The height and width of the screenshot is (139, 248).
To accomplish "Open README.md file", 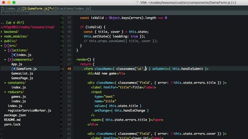I will (12, 120).
